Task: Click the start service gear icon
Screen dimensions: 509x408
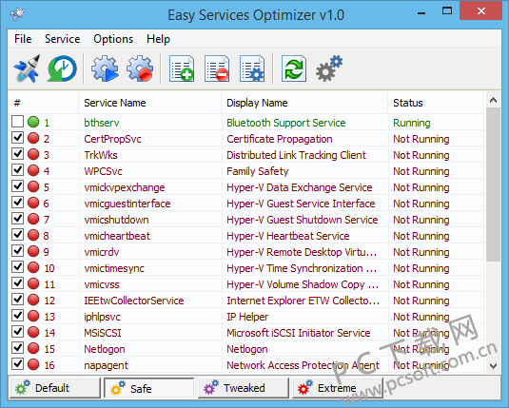Action: tap(105, 68)
